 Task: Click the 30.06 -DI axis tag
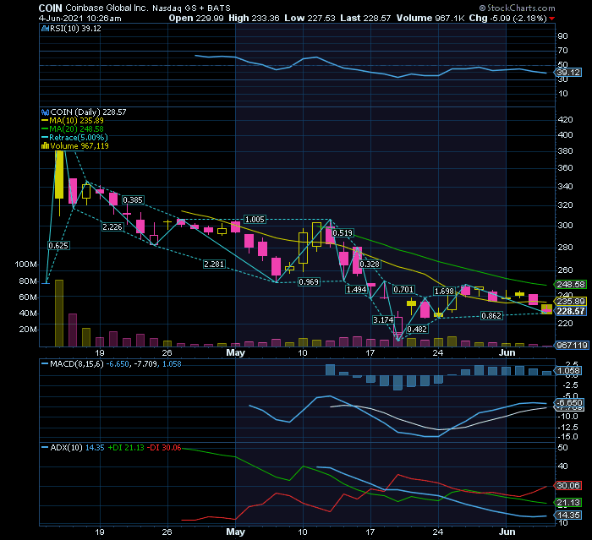pyautogui.click(x=568, y=486)
